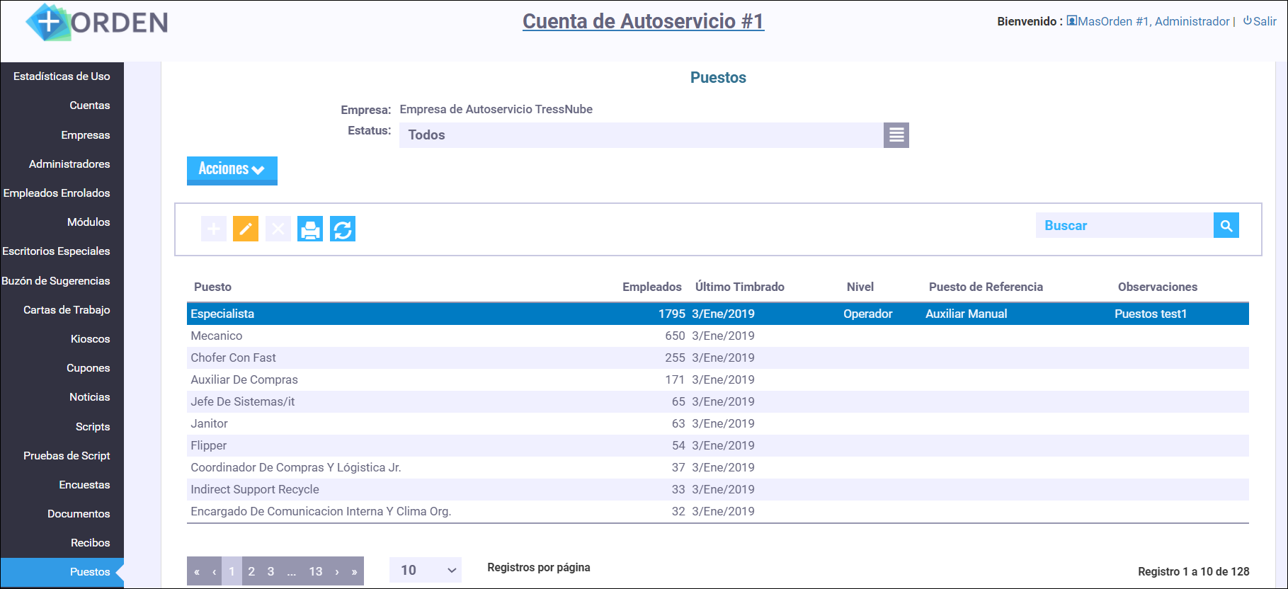
Task: Sort by the Empleados column header
Action: [651, 287]
